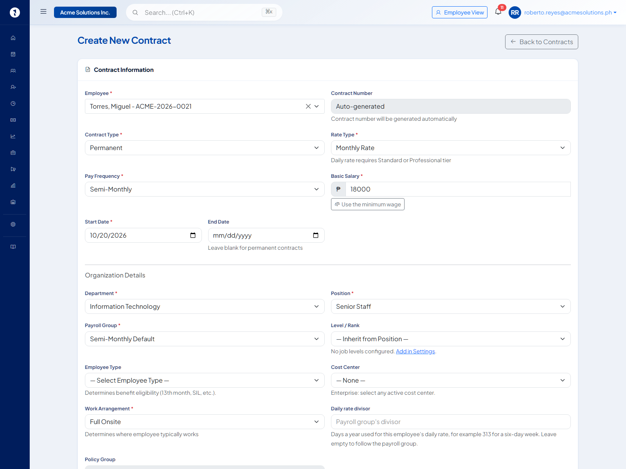
Task: Open the clock timekeeping icon in the sidebar
Action: [13, 104]
